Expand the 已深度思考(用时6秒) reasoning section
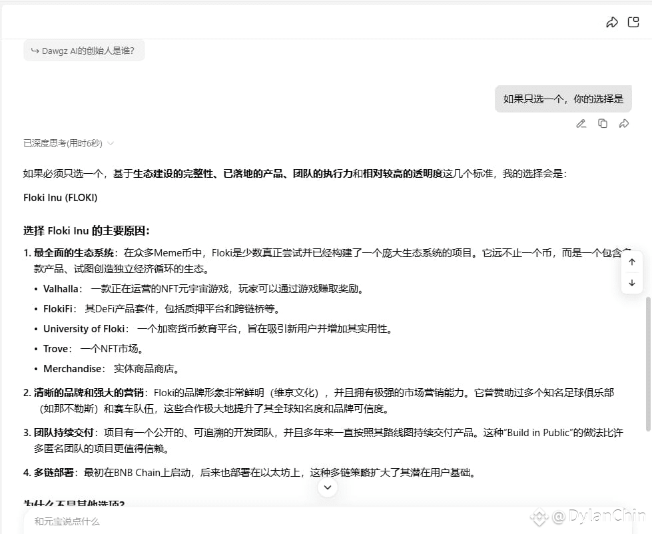The image size is (652, 534). (x=69, y=143)
